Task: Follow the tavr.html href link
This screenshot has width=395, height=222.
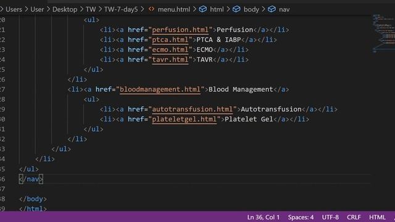Action: [170, 60]
